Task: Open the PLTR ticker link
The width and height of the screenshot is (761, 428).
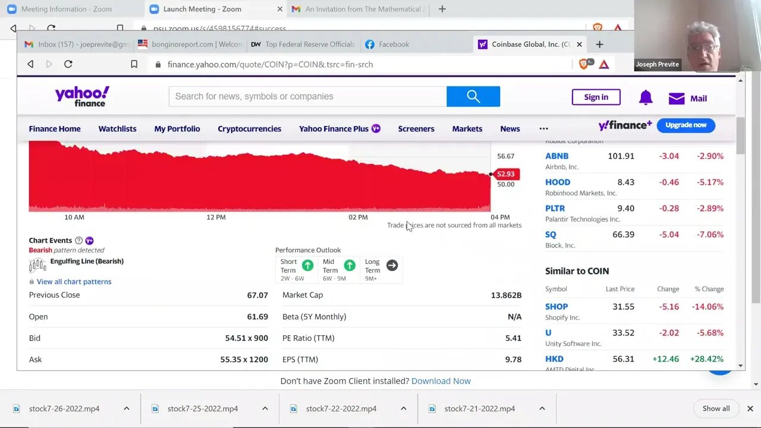Action: [x=555, y=208]
